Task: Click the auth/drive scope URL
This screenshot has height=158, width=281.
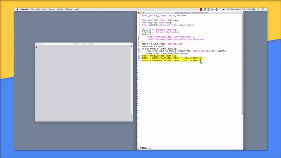Action: point(169,37)
